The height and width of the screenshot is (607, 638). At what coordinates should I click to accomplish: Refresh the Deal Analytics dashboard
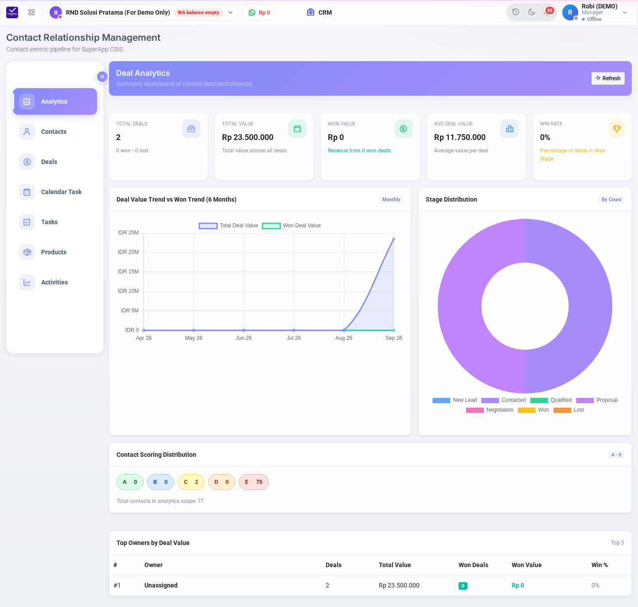point(608,78)
